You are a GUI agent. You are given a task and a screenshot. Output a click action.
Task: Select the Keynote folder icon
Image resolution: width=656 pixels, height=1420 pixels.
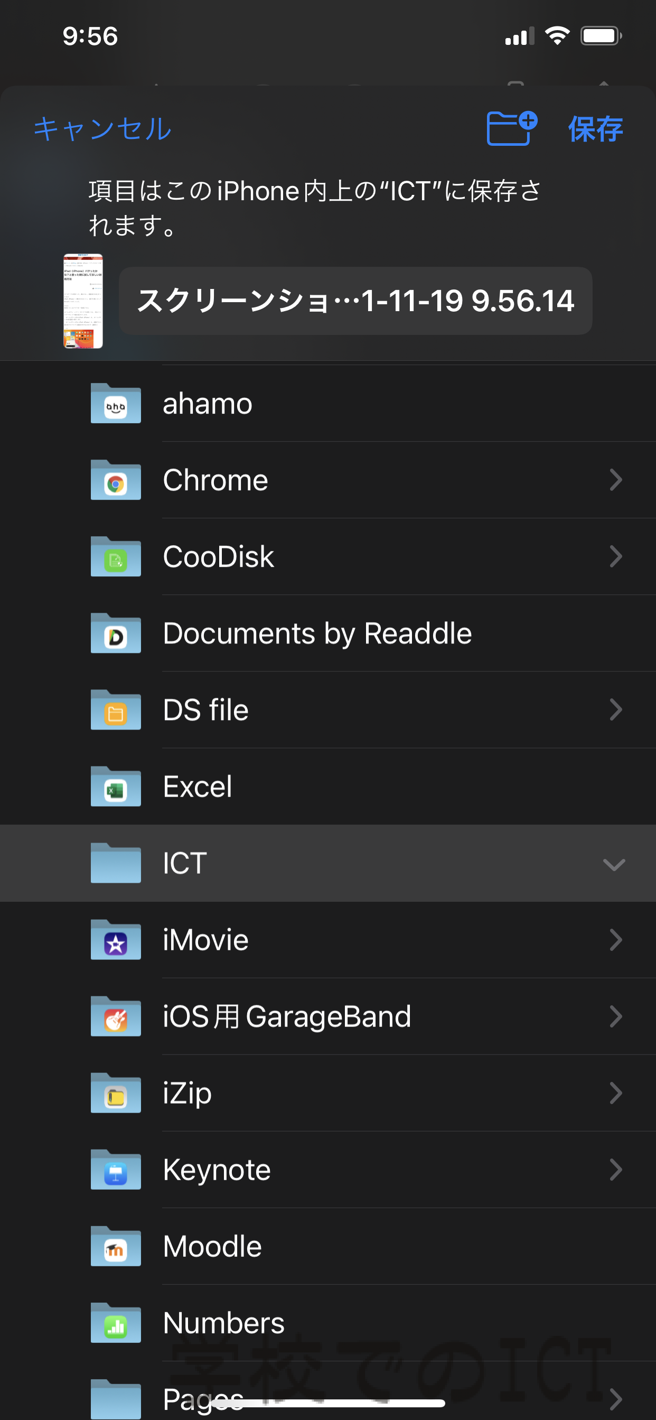(116, 1170)
